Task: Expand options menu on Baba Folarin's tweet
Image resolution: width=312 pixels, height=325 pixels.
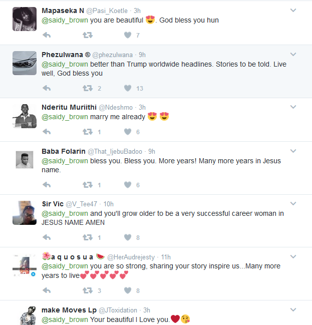Action: pos(293,151)
